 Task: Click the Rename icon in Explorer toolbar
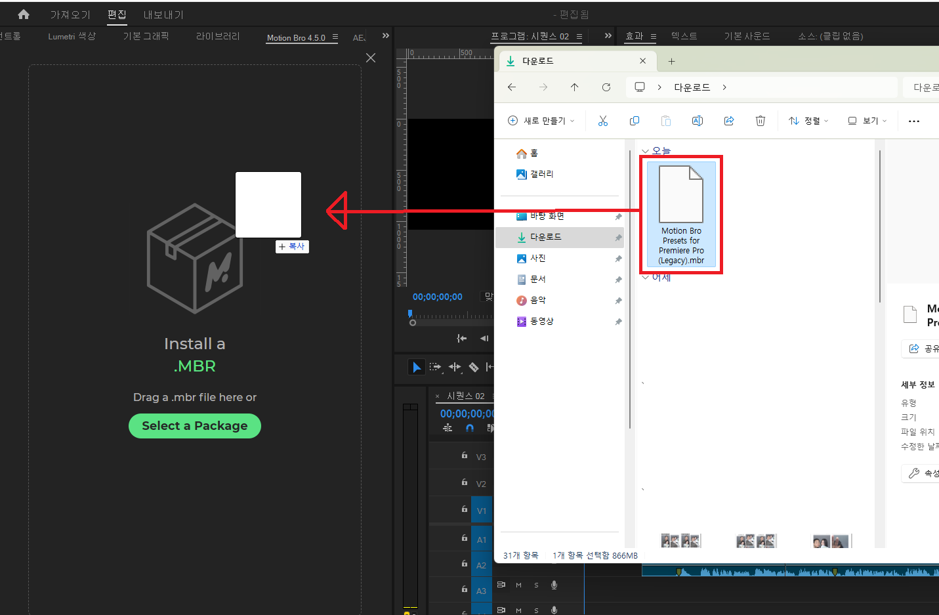coord(698,121)
